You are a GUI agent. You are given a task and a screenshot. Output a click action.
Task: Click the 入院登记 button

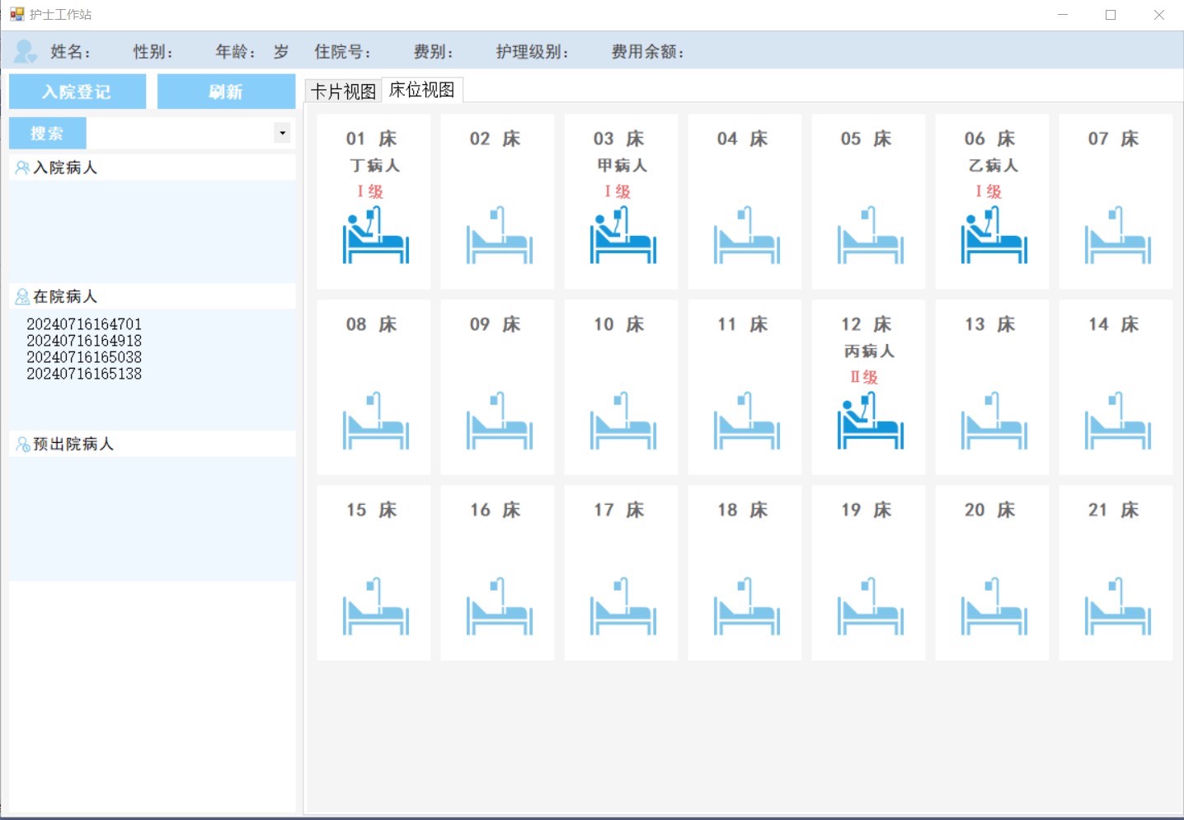pos(78,92)
